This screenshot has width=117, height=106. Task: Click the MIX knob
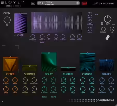point(112,29)
